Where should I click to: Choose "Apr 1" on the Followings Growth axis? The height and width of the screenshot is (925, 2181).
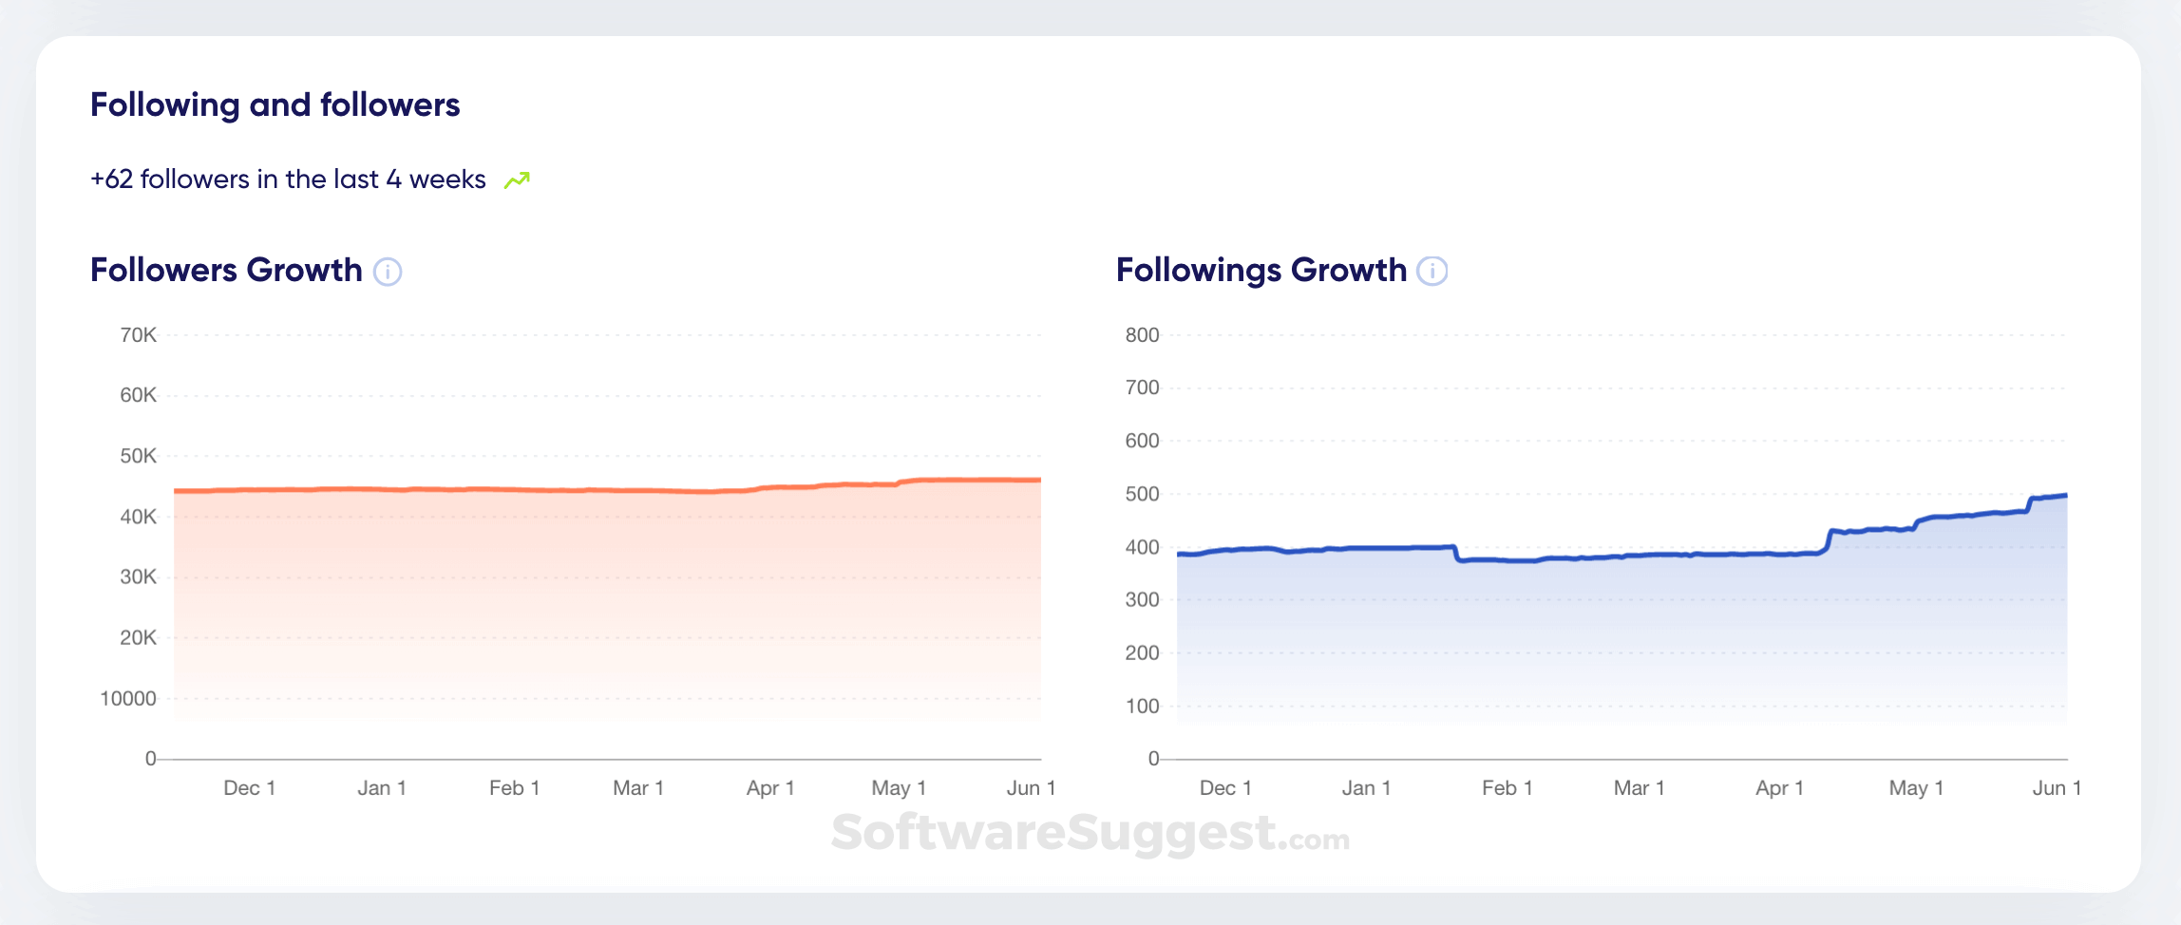[1779, 788]
